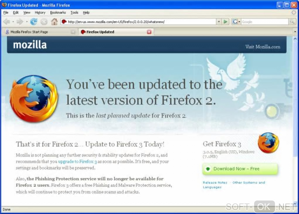Click the Forward navigation arrow

(20, 22)
